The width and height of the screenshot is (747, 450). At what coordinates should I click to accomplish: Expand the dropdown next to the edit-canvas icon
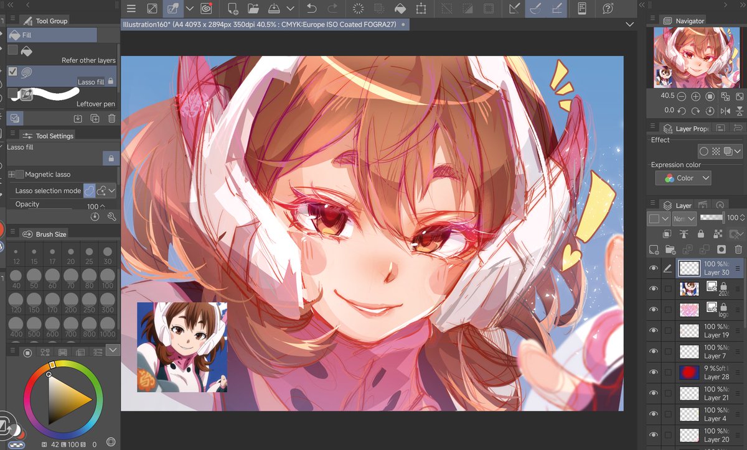[190, 9]
